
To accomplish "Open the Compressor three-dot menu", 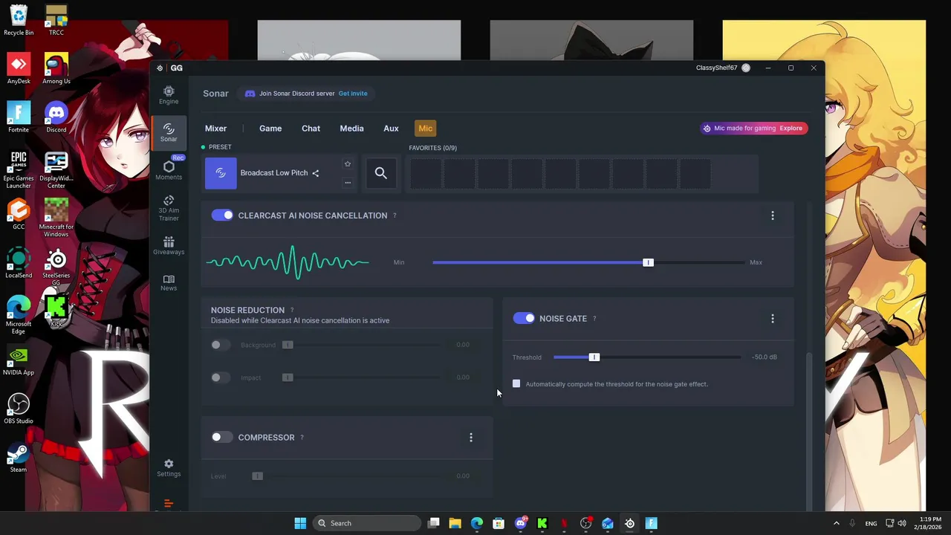I will tap(471, 438).
